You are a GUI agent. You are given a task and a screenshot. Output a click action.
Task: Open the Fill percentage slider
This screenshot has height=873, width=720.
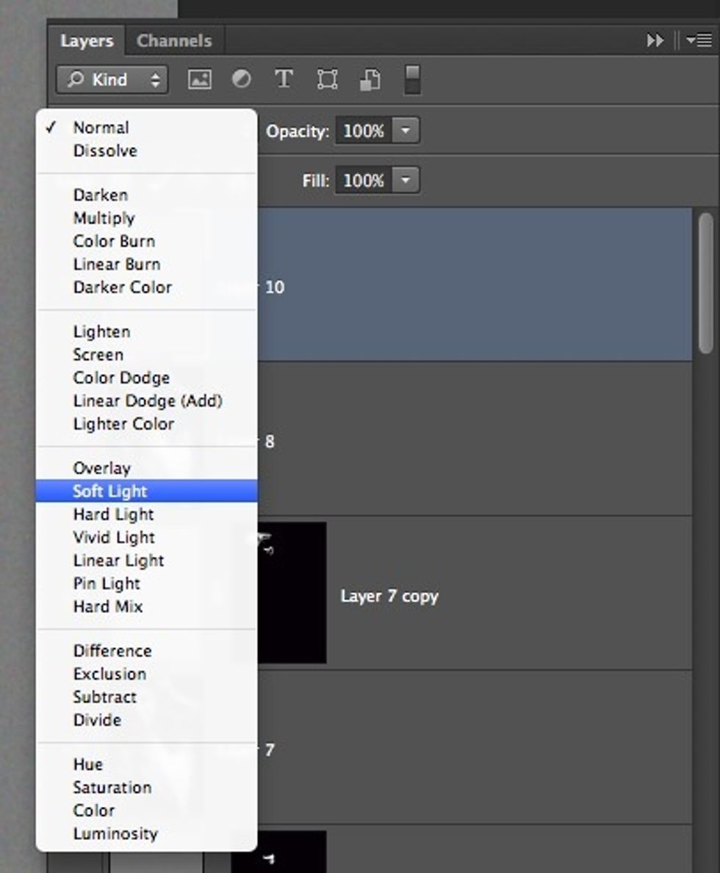[x=406, y=179]
